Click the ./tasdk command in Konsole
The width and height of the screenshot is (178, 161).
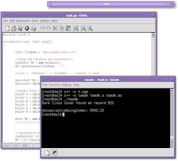point(71,99)
